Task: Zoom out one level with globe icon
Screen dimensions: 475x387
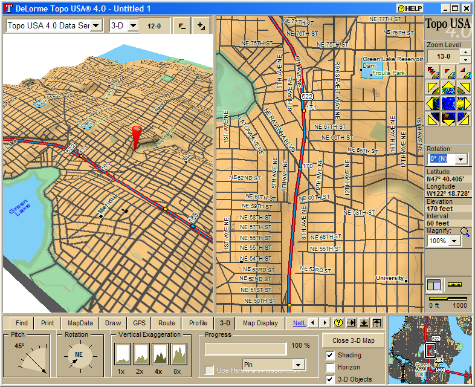Action: (448, 72)
